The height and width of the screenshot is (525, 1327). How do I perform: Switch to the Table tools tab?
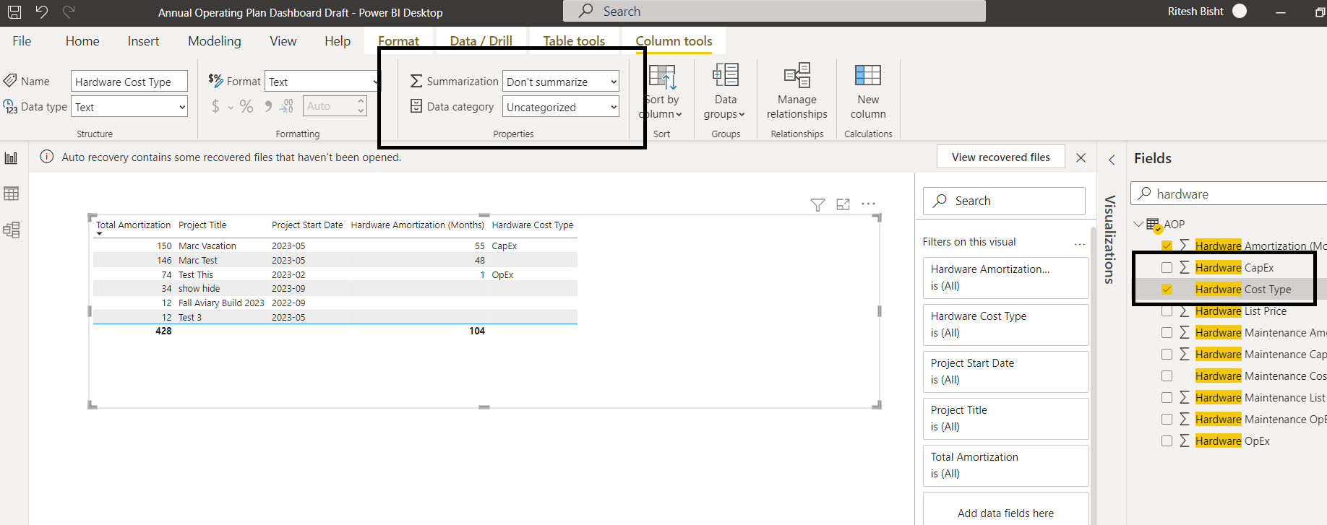pos(574,41)
